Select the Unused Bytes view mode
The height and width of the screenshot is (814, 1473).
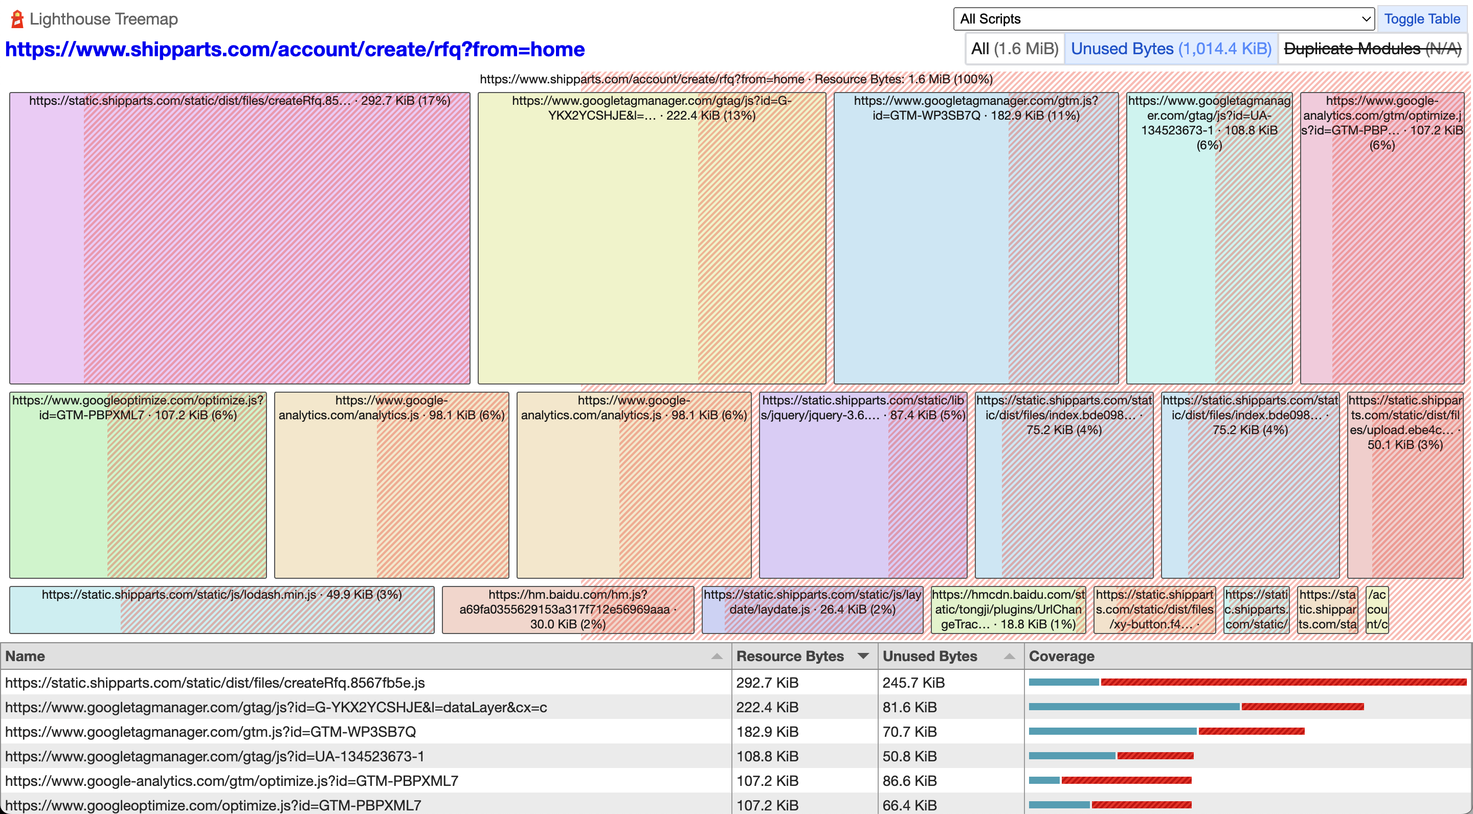coord(1171,49)
